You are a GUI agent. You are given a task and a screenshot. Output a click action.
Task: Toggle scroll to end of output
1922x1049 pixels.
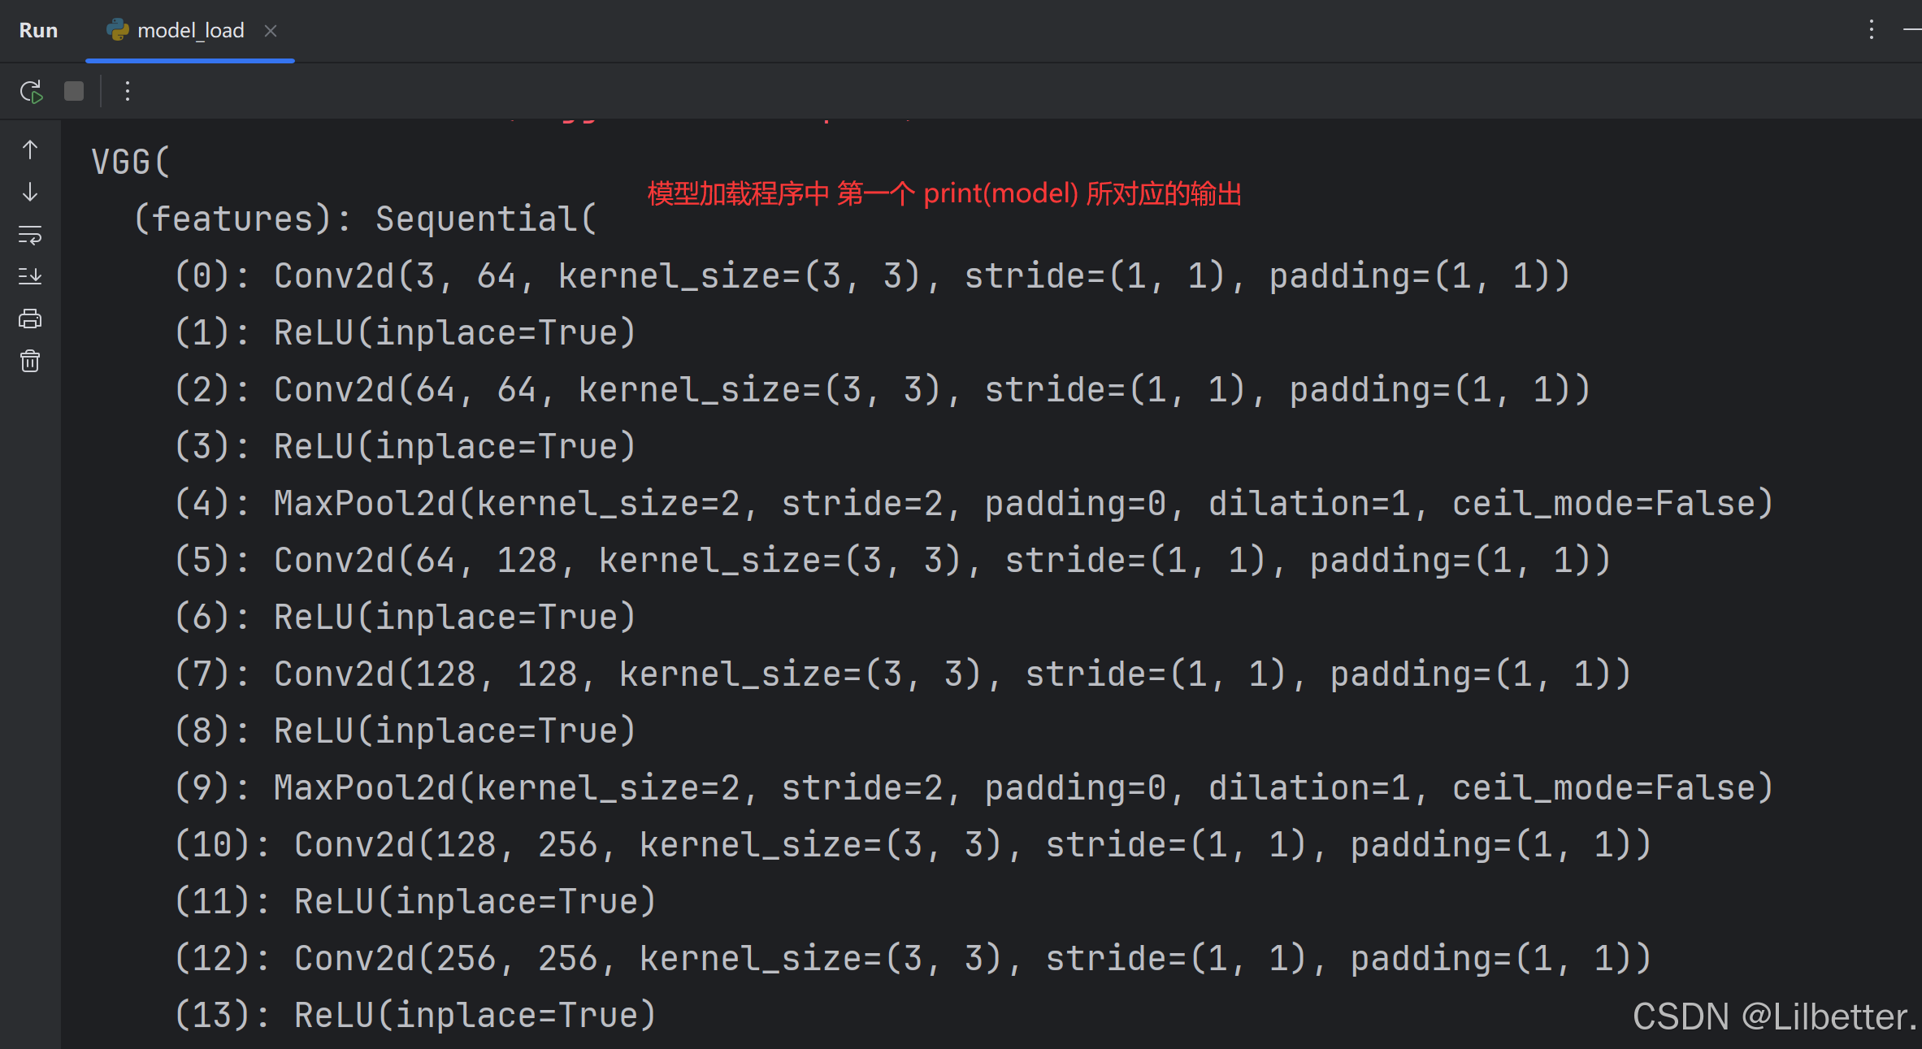[x=30, y=277]
